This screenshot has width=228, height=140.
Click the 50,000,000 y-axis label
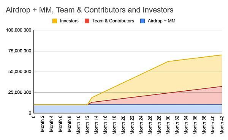tap(20, 72)
